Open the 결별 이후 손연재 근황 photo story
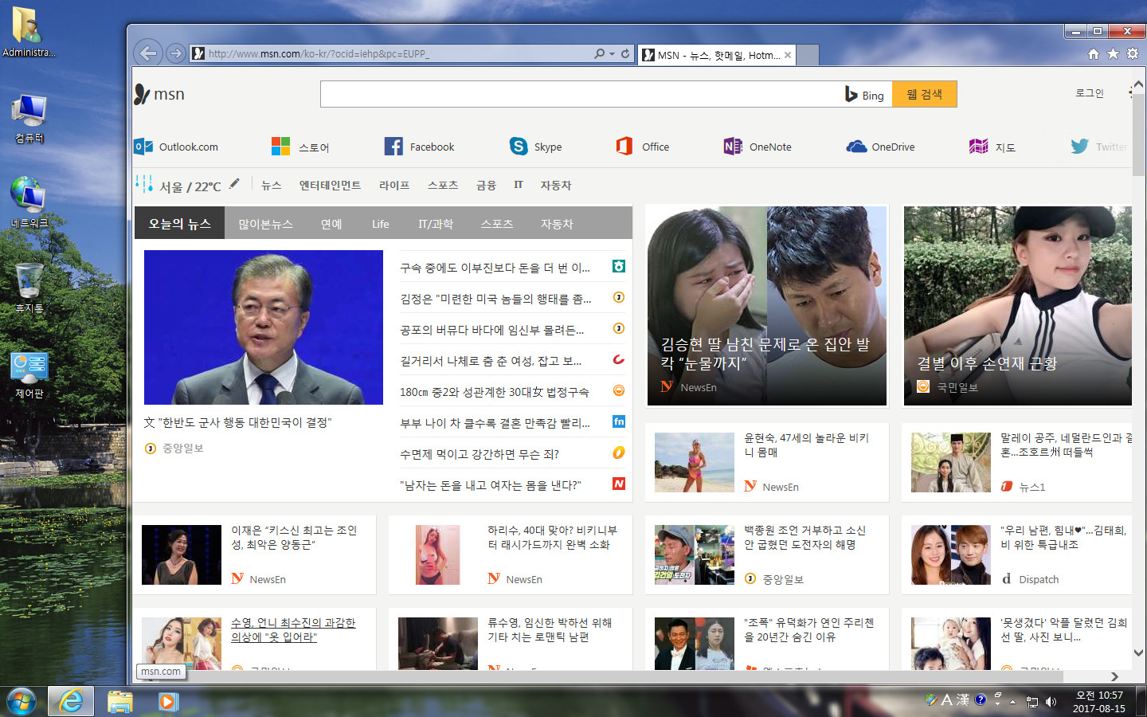This screenshot has height=717, width=1147. 1017,306
